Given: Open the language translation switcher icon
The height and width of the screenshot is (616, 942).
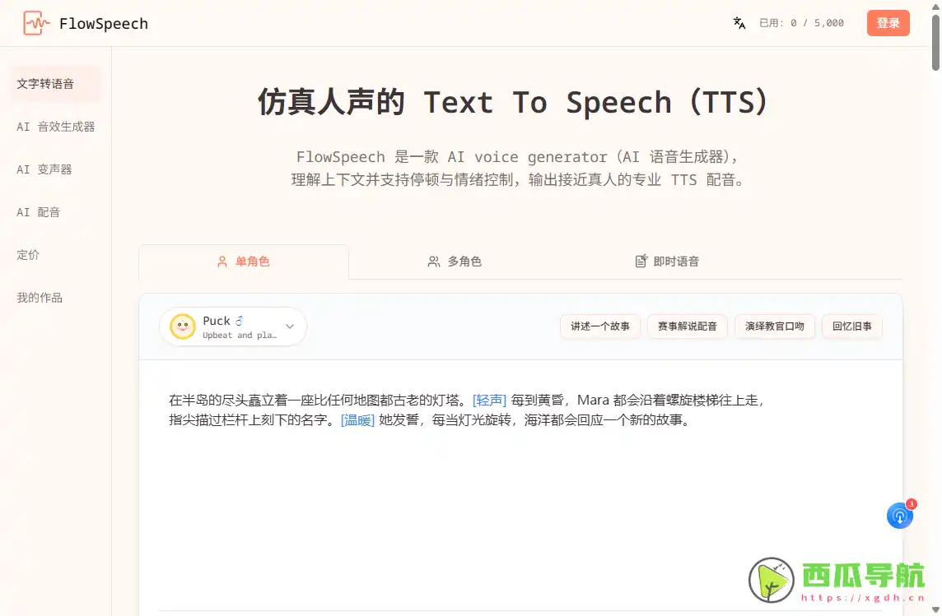Looking at the screenshot, I should pos(739,23).
